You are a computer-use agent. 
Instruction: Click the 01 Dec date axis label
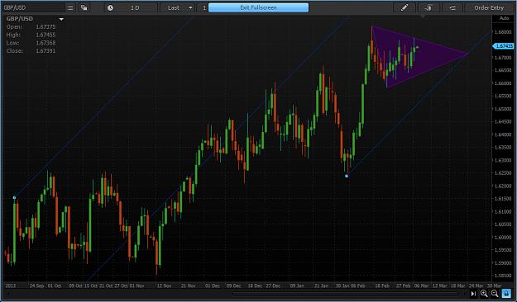point(213,285)
